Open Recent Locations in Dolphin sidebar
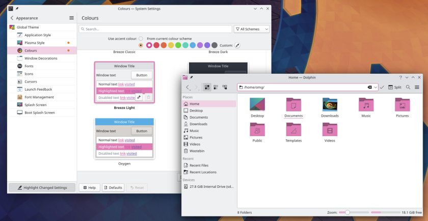Screen dimensions: 428x221 pyautogui.click(x=209, y=172)
